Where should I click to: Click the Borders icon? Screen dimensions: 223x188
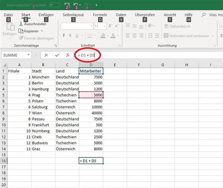[90, 36]
